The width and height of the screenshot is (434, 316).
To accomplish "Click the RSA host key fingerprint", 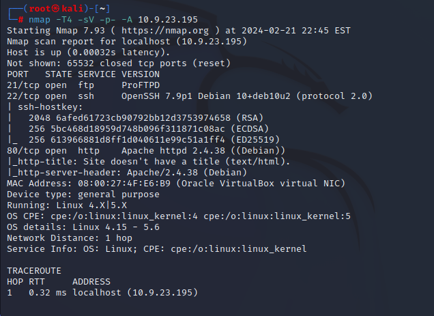I will [143, 118].
